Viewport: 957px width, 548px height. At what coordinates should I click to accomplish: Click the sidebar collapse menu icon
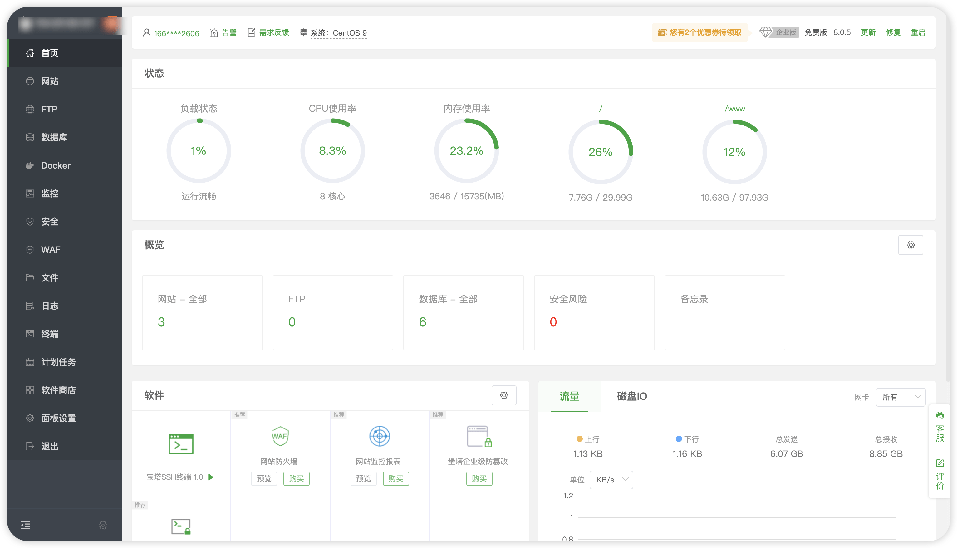pos(26,525)
